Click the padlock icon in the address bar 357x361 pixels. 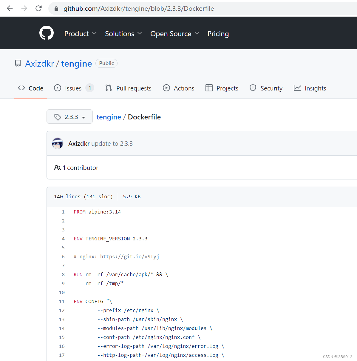click(56, 8)
